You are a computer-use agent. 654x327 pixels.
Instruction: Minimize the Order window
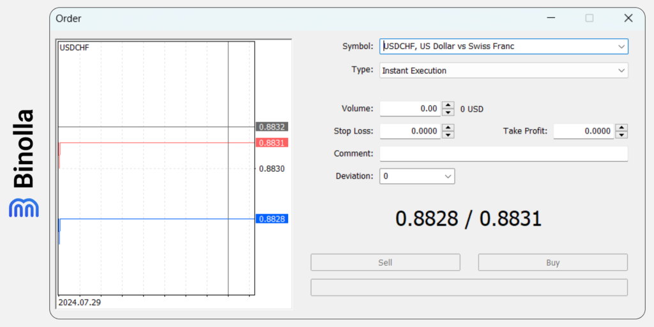[x=551, y=18]
